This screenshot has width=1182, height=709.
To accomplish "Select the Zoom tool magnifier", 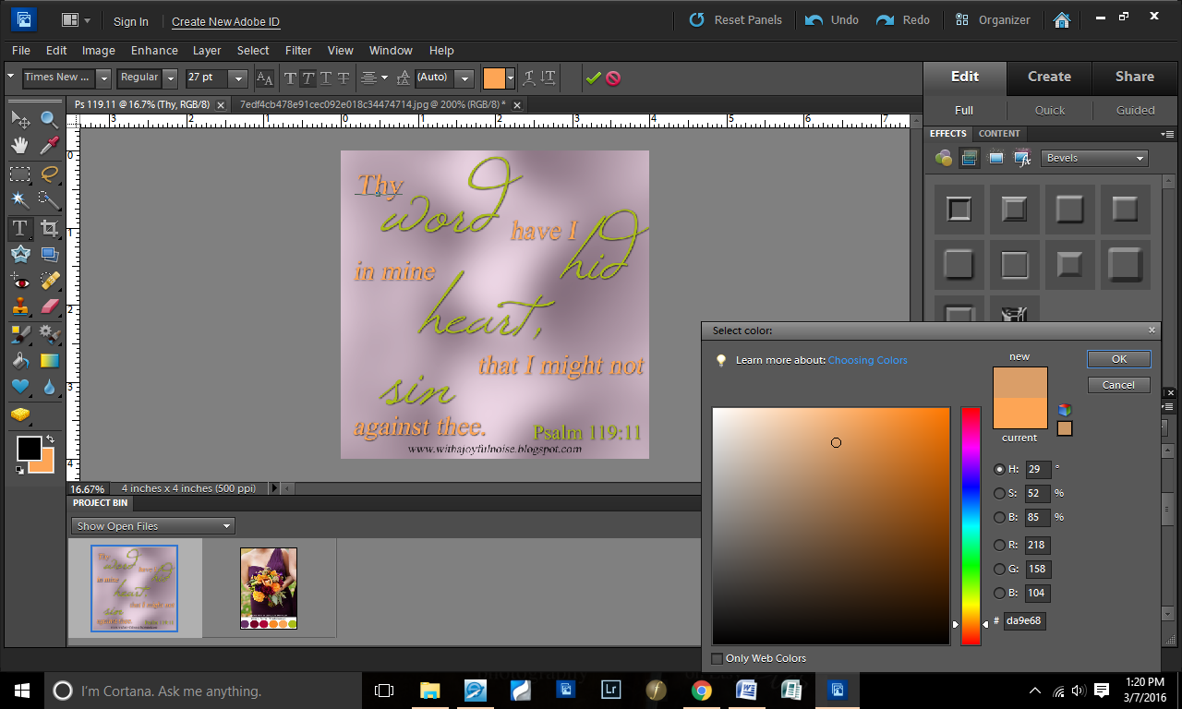I will coord(49,119).
